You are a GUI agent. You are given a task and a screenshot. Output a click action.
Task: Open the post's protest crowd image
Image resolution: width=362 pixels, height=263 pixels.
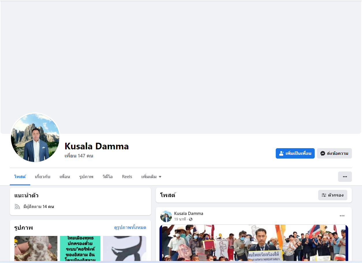tap(254, 243)
